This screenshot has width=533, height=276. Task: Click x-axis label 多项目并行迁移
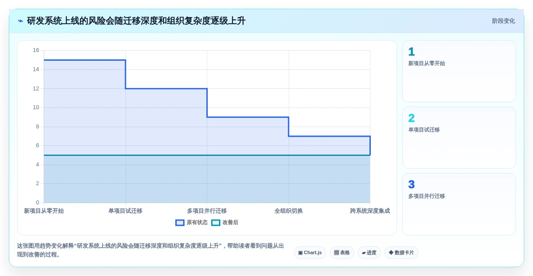[207, 211]
